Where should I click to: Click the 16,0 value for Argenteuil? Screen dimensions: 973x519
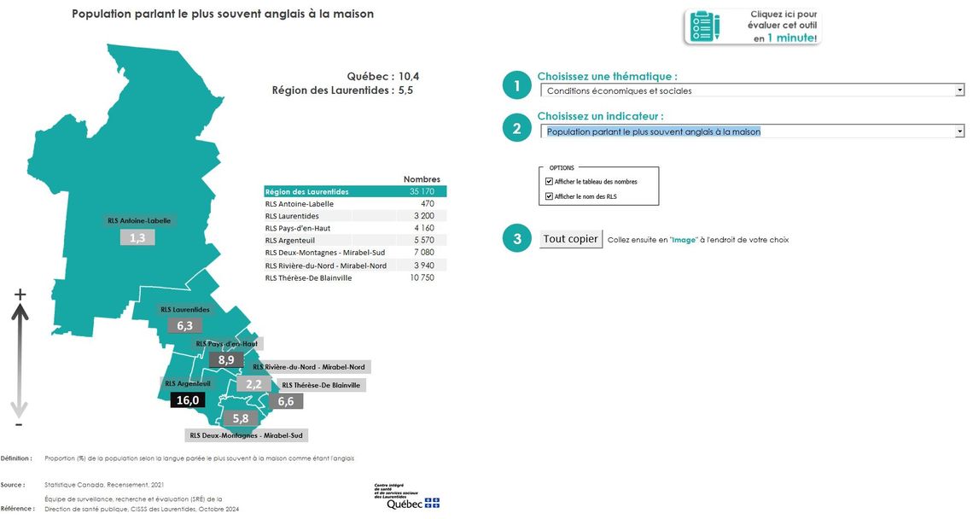click(x=188, y=400)
